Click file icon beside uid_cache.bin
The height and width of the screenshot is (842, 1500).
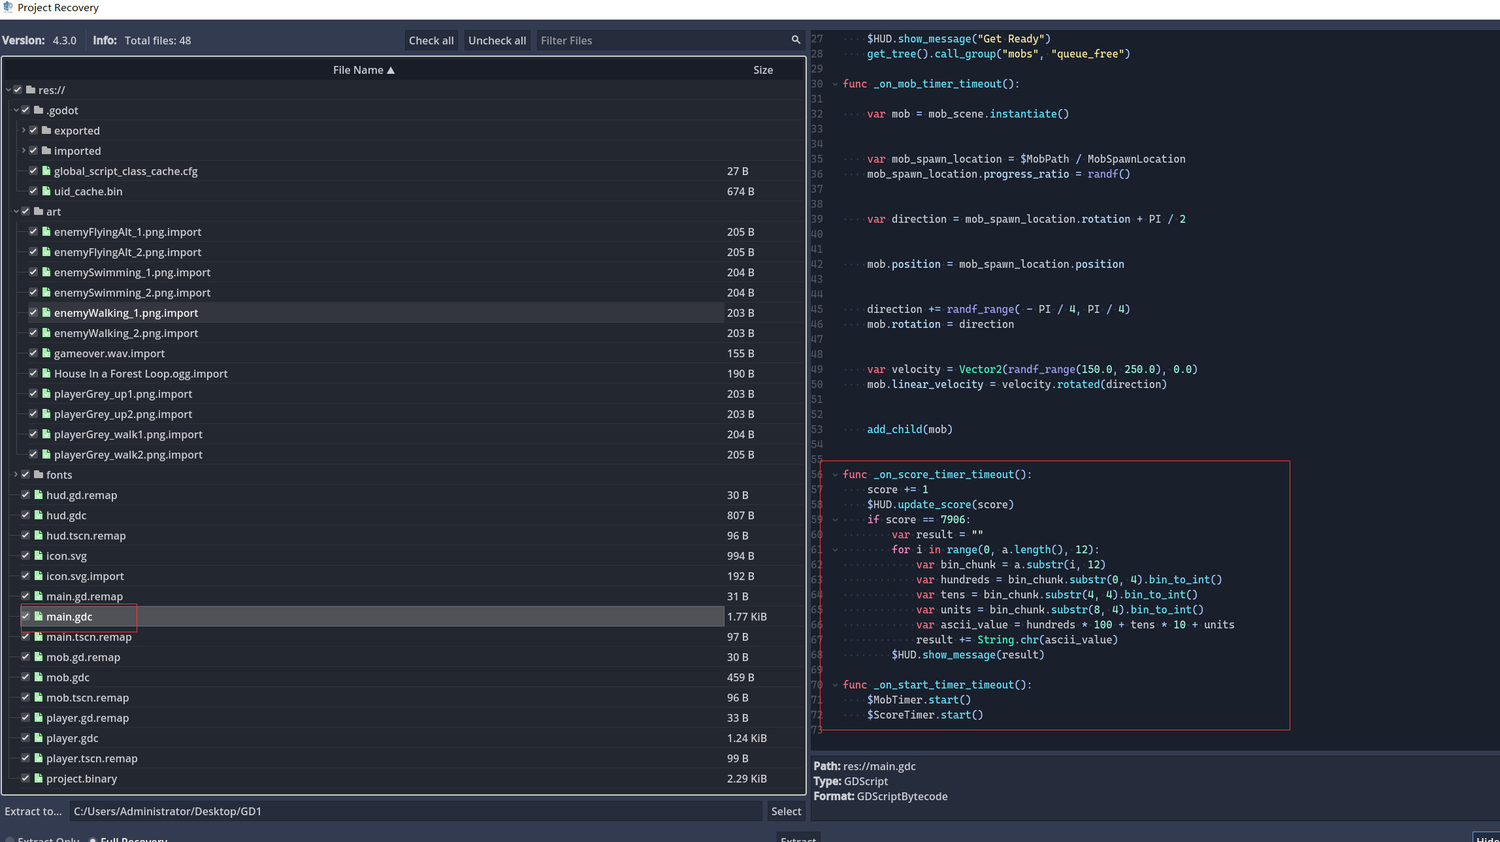pyautogui.click(x=46, y=191)
